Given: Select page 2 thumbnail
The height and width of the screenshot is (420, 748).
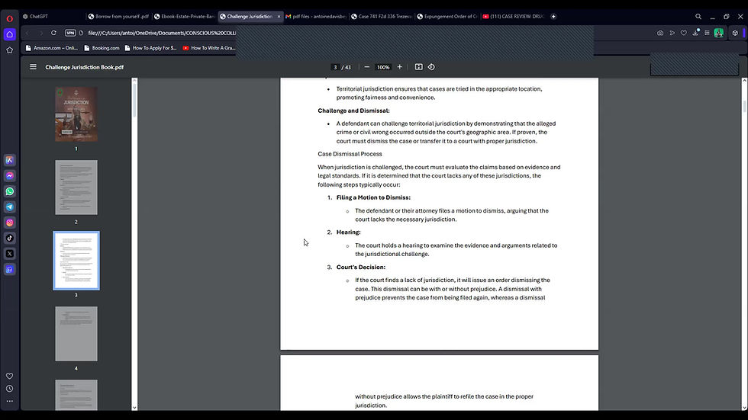Looking at the screenshot, I should click(x=76, y=188).
